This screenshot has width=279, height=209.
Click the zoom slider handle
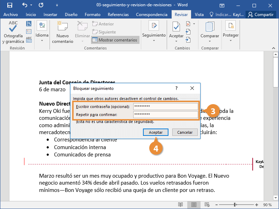coord(235,204)
